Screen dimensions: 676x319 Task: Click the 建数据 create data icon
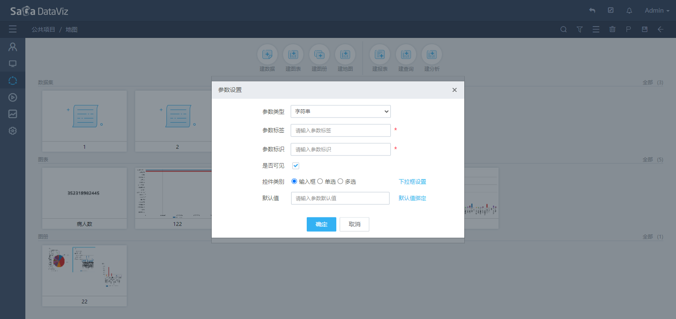267,54
